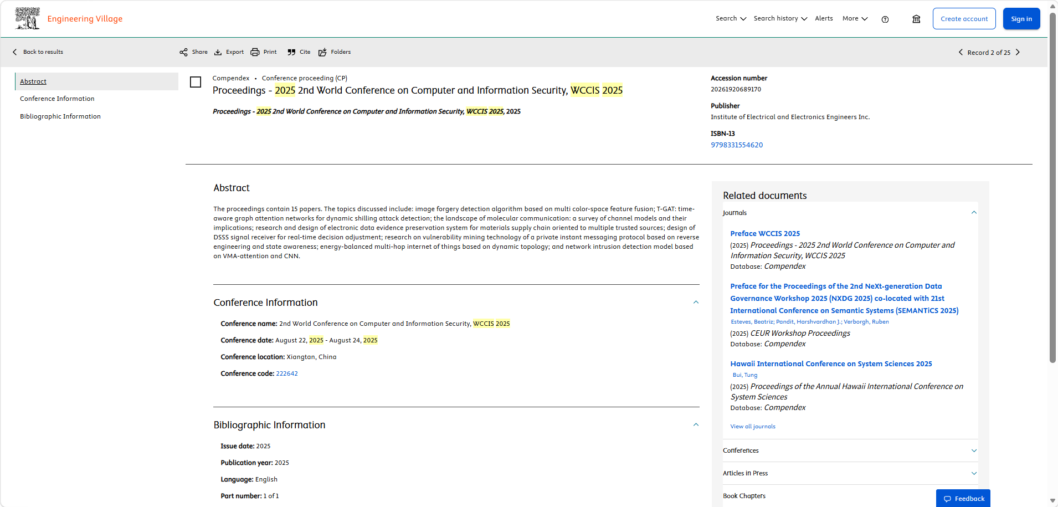Click the page vertical scrollbar thumb
Screen dimensions: 1058x507
[1052, 187]
